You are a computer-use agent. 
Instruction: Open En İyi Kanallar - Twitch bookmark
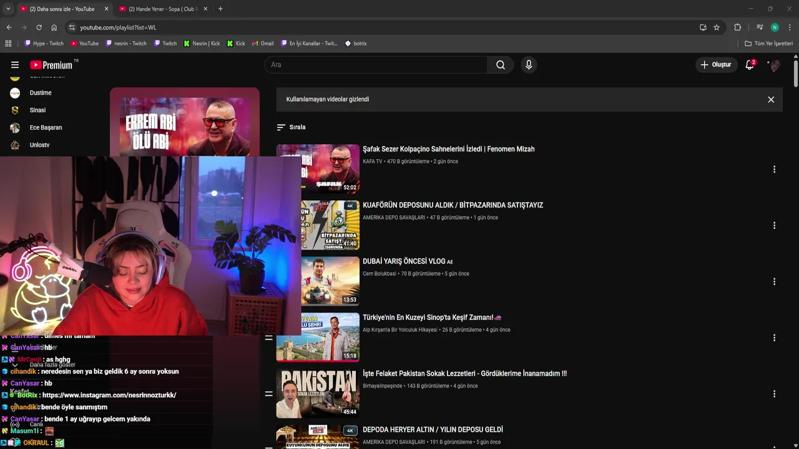tap(308, 44)
